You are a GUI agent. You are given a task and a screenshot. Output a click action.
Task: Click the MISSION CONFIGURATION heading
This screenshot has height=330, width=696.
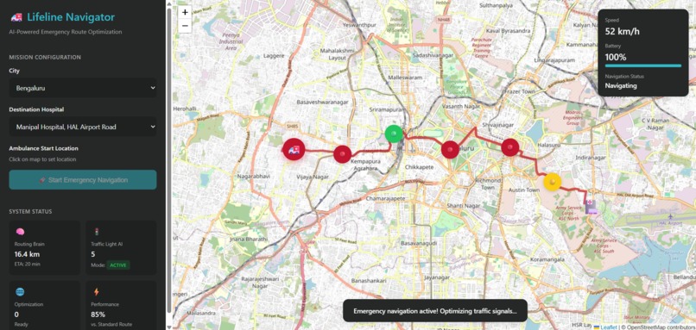pos(45,57)
